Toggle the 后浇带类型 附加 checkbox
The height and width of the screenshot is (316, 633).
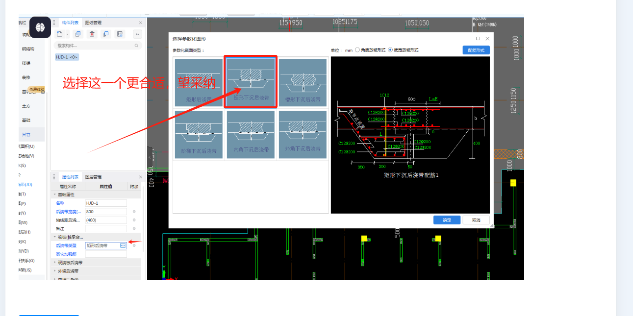[134, 245]
